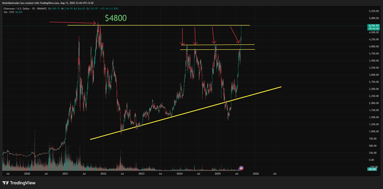Click the 2021 label on time axis

(x=65, y=174)
